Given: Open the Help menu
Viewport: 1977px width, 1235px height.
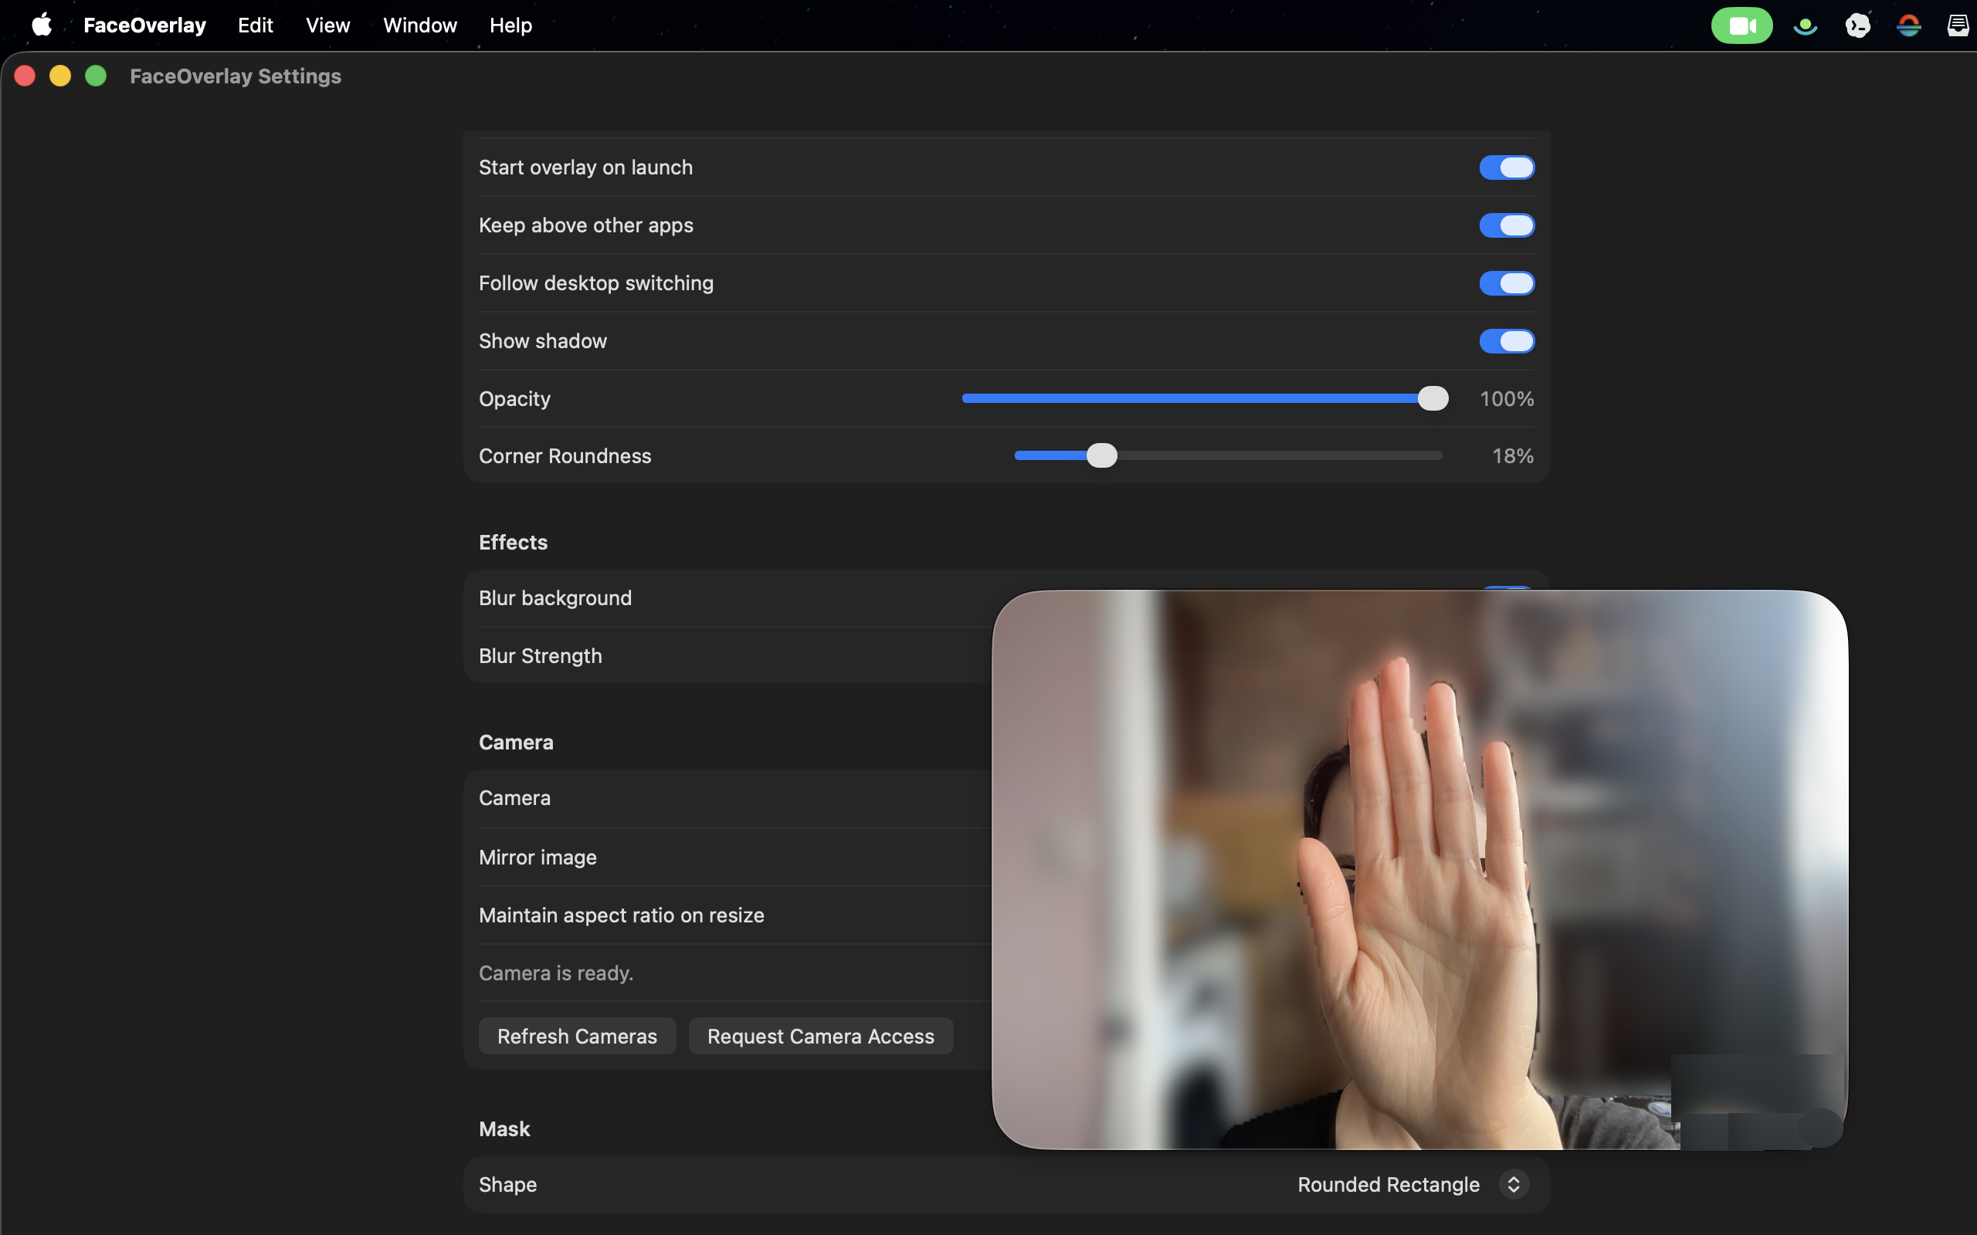Looking at the screenshot, I should [511, 25].
